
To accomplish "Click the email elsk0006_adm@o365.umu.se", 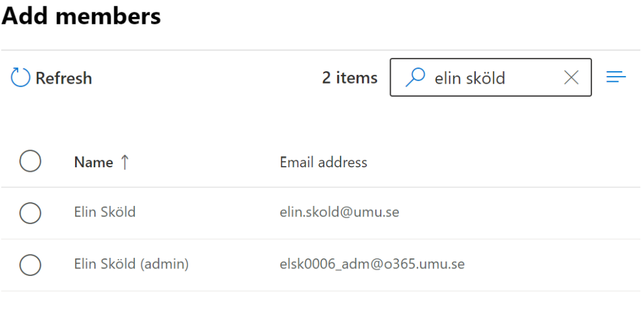I will pyautogui.click(x=372, y=264).
